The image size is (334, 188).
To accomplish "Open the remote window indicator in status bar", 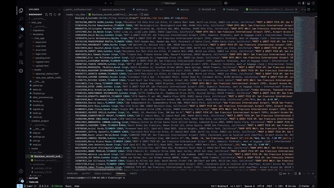I will pos(20,186).
